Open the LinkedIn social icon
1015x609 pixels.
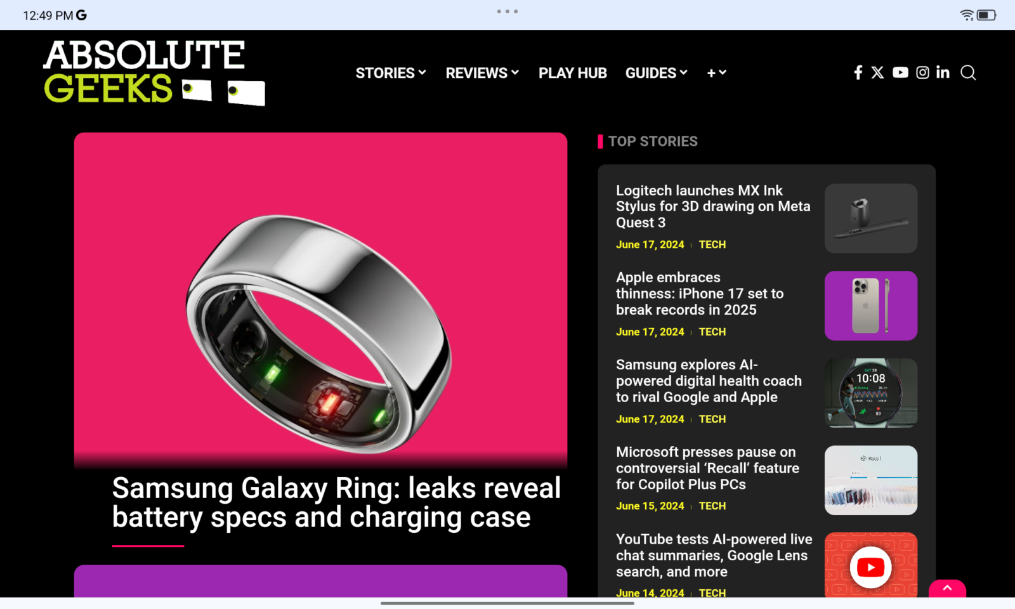point(943,72)
